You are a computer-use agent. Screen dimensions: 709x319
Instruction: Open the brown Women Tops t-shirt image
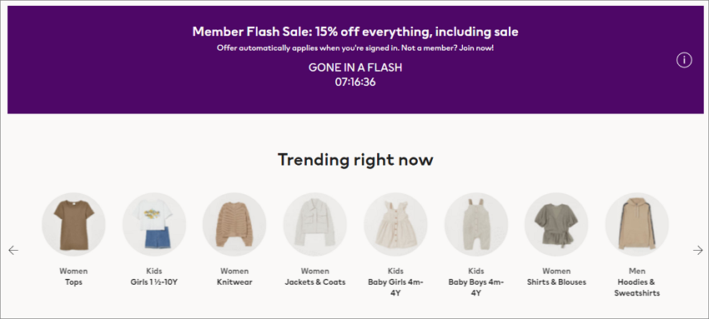[73, 224]
